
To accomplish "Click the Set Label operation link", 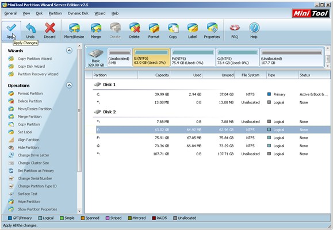I will [25, 132].
